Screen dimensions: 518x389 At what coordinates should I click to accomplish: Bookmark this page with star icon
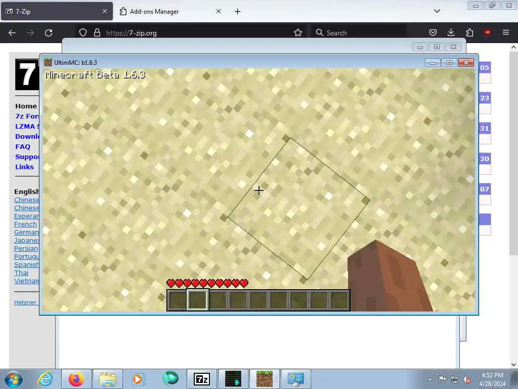[x=298, y=33]
